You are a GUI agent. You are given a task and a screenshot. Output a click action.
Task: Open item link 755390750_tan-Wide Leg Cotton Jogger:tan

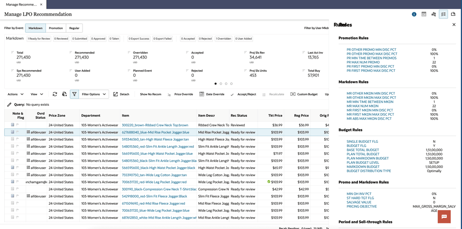(x=155, y=175)
